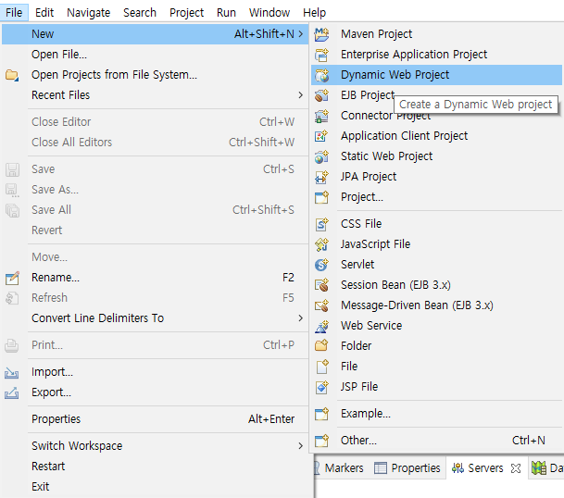This screenshot has width=564, height=498.
Task: Select JPA Project entry
Action: pyautogui.click(x=437, y=177)
